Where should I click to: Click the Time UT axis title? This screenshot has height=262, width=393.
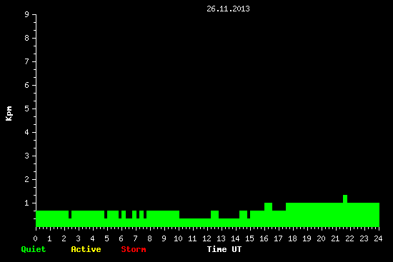coord(224,249)
